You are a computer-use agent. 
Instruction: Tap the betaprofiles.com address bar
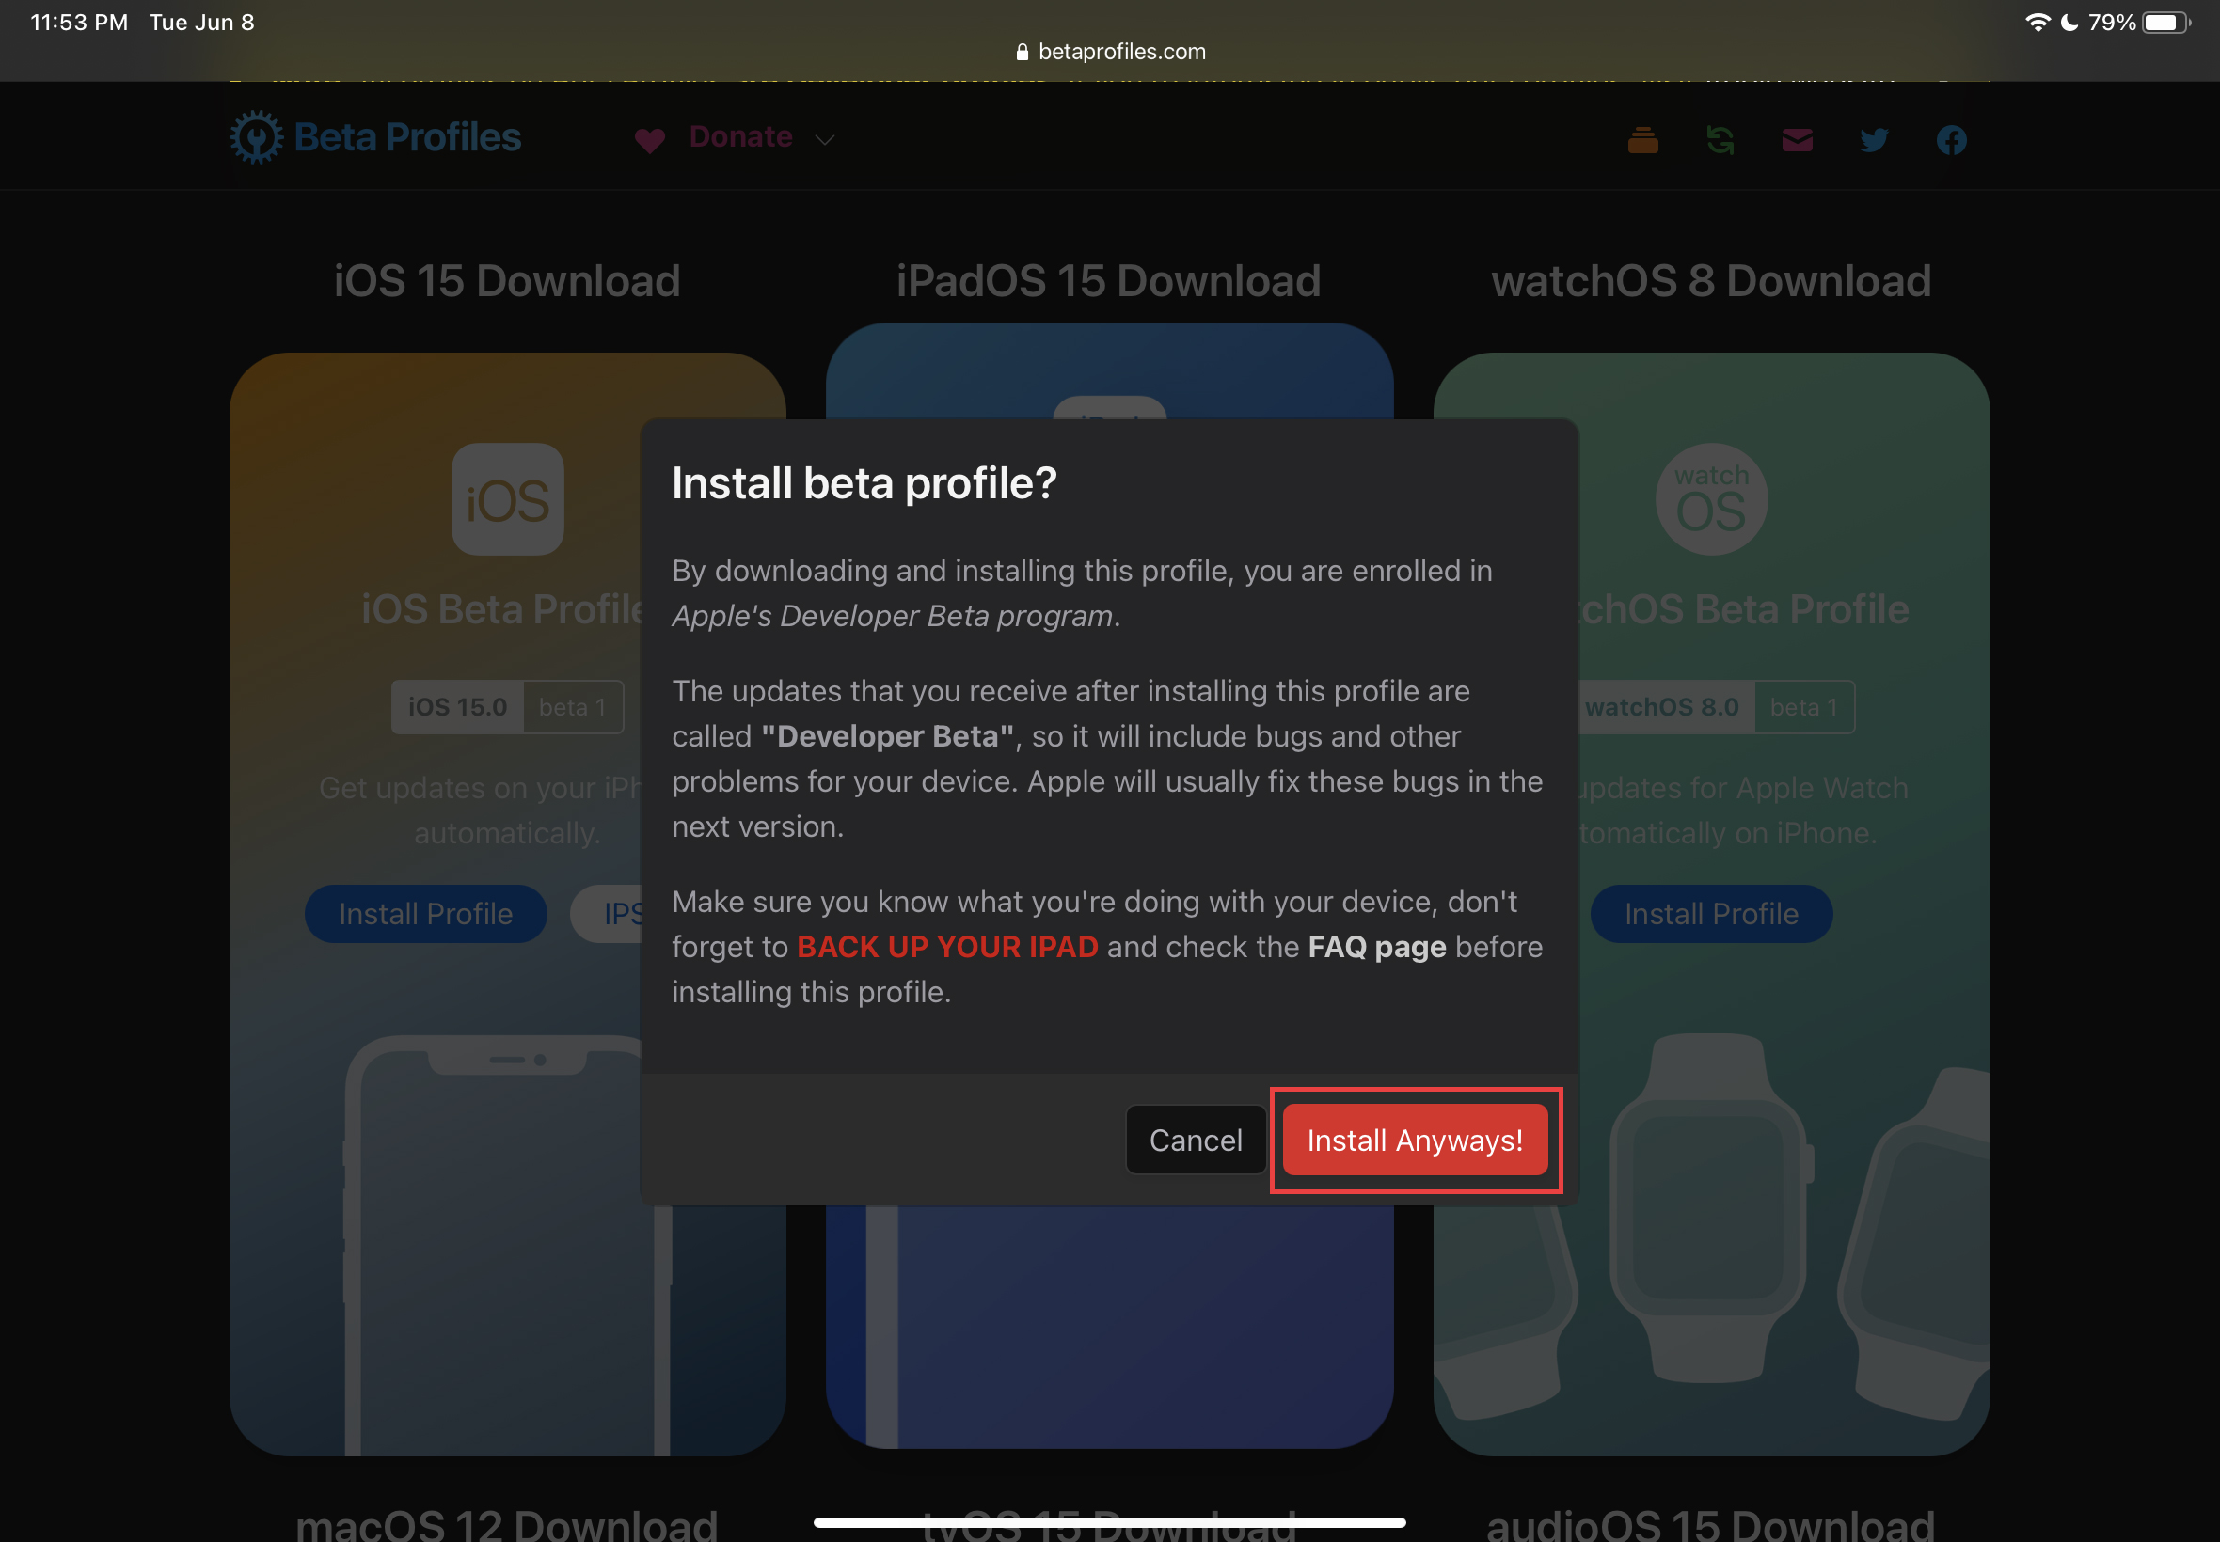[x=1111, y=51]
